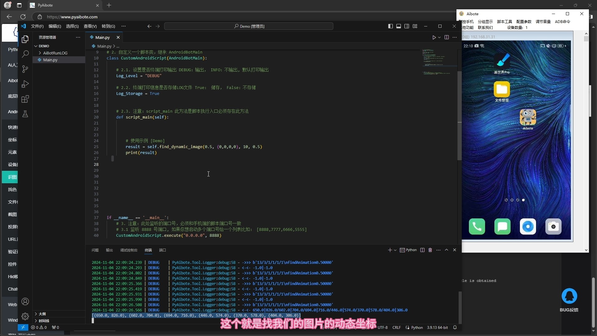Click the Demo command center search box
Viewport: 597px width, 336px height.
tap(249, 26)
